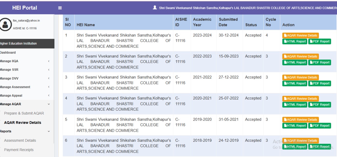This screenshot has width=337, height=157.
Task: Open HTML Report for 2021-2022
Action: pos(295,83)
